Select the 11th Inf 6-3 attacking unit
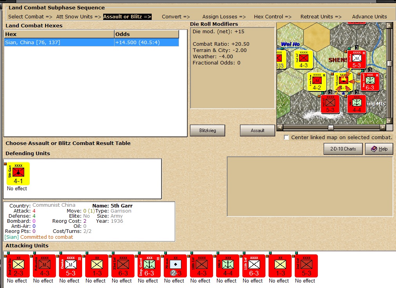396x288 pixels. pos(254,266)
